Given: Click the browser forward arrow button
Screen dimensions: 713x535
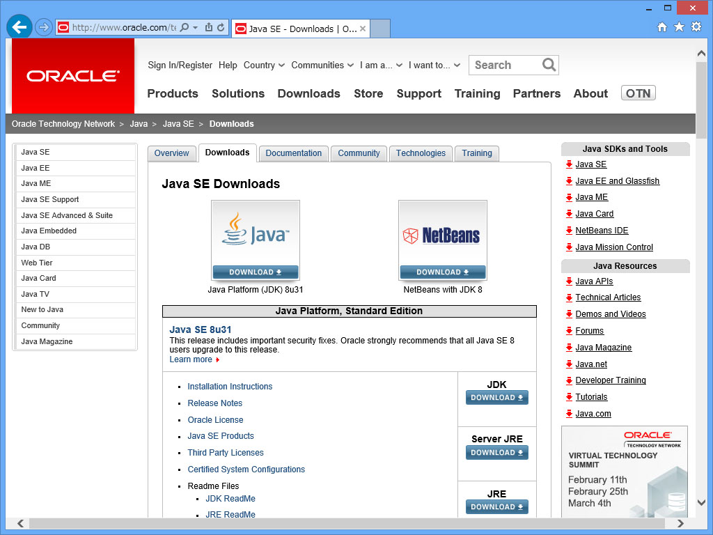Looking at the screenshot, I should 44,27.
